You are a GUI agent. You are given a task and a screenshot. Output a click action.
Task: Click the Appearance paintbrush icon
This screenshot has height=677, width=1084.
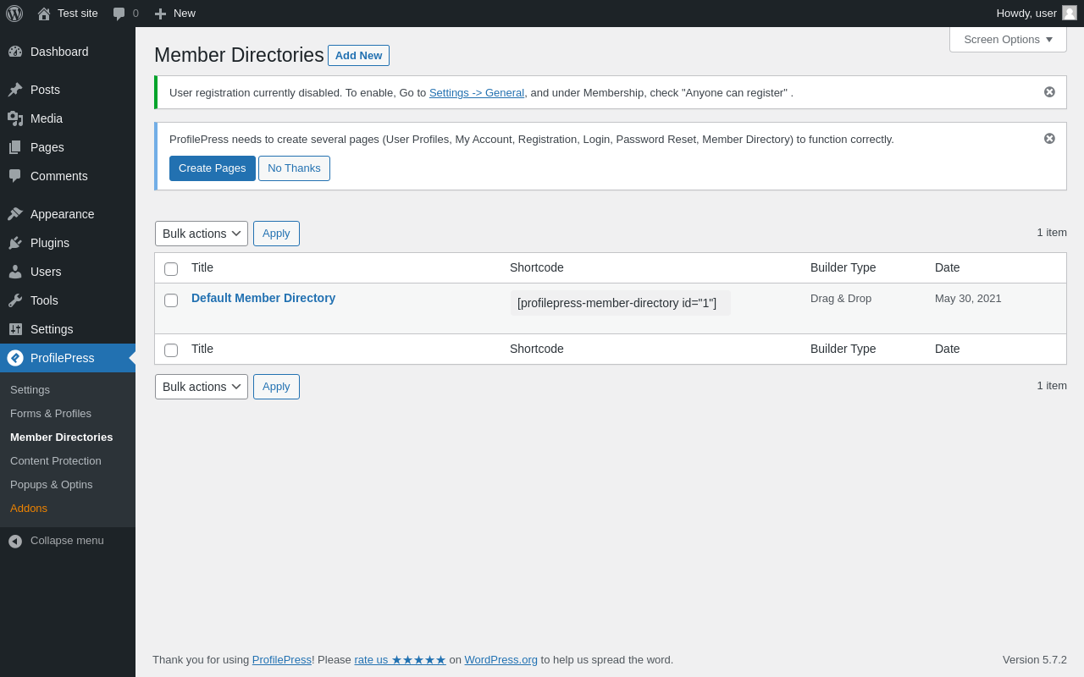click(15, 214)
